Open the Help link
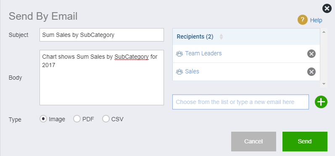The width and height of the screenshot is (335, 156). pyautogui.click(x=316, y=20)
